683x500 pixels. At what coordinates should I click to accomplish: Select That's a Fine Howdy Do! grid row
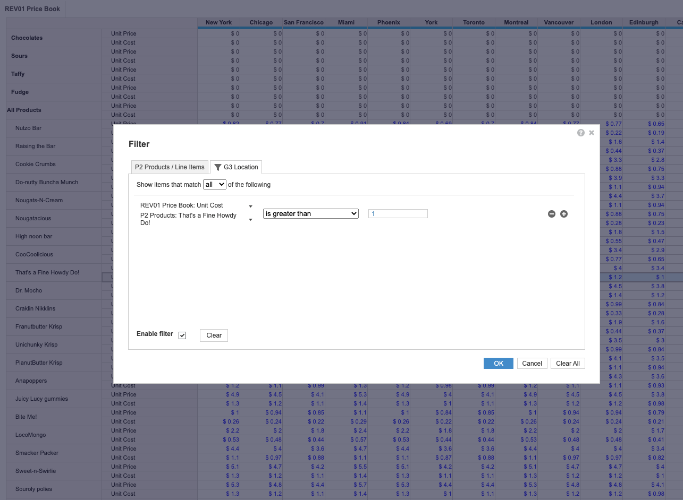point(47,272)
